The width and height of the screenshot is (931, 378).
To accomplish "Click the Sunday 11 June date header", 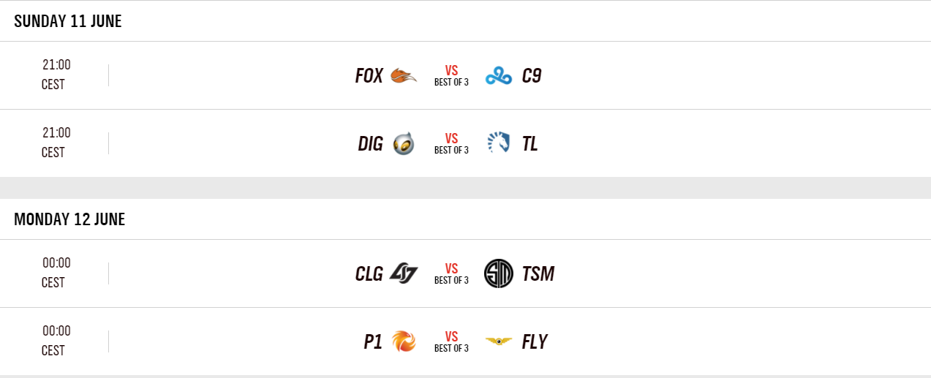I will tap(68, 21).
